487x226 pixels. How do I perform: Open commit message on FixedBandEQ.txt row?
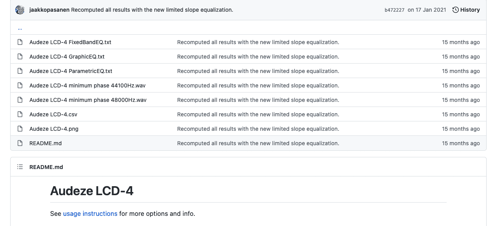point(258,42)
